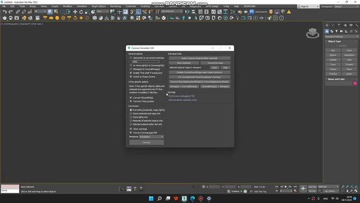Select Selected material editor slot only

[131, 124]
